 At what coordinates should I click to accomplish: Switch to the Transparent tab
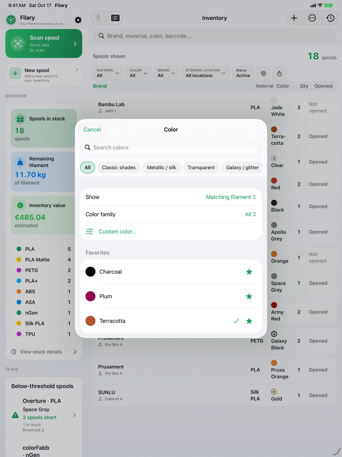click(x=201, y=168)
